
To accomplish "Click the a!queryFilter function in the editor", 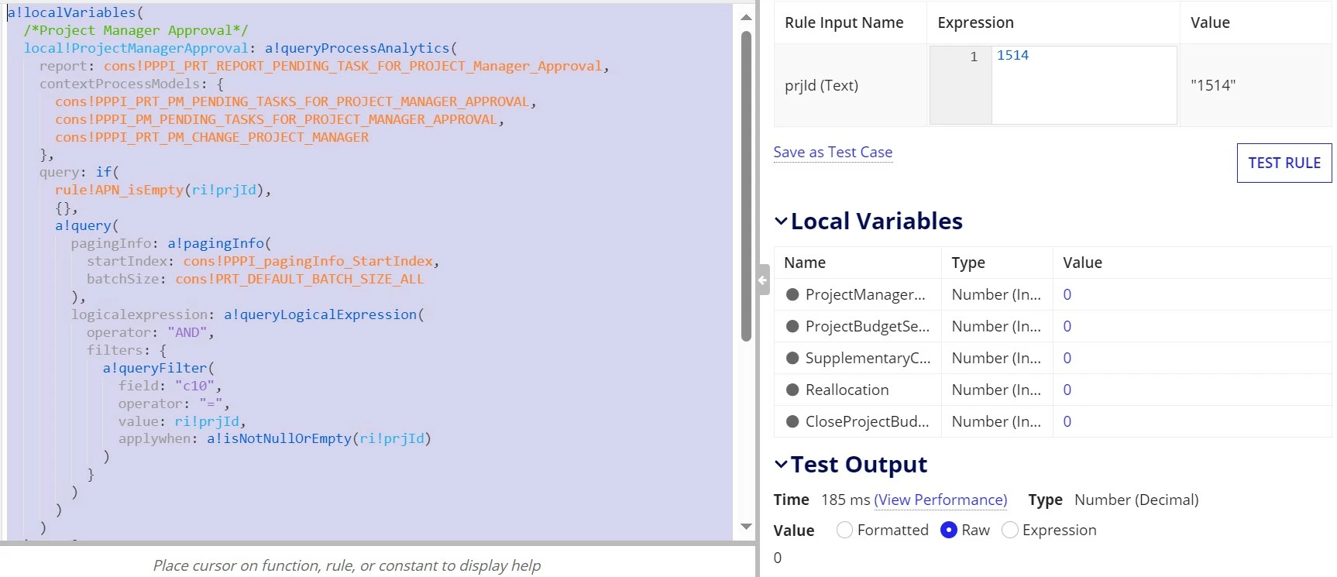I will click(155, 368).
